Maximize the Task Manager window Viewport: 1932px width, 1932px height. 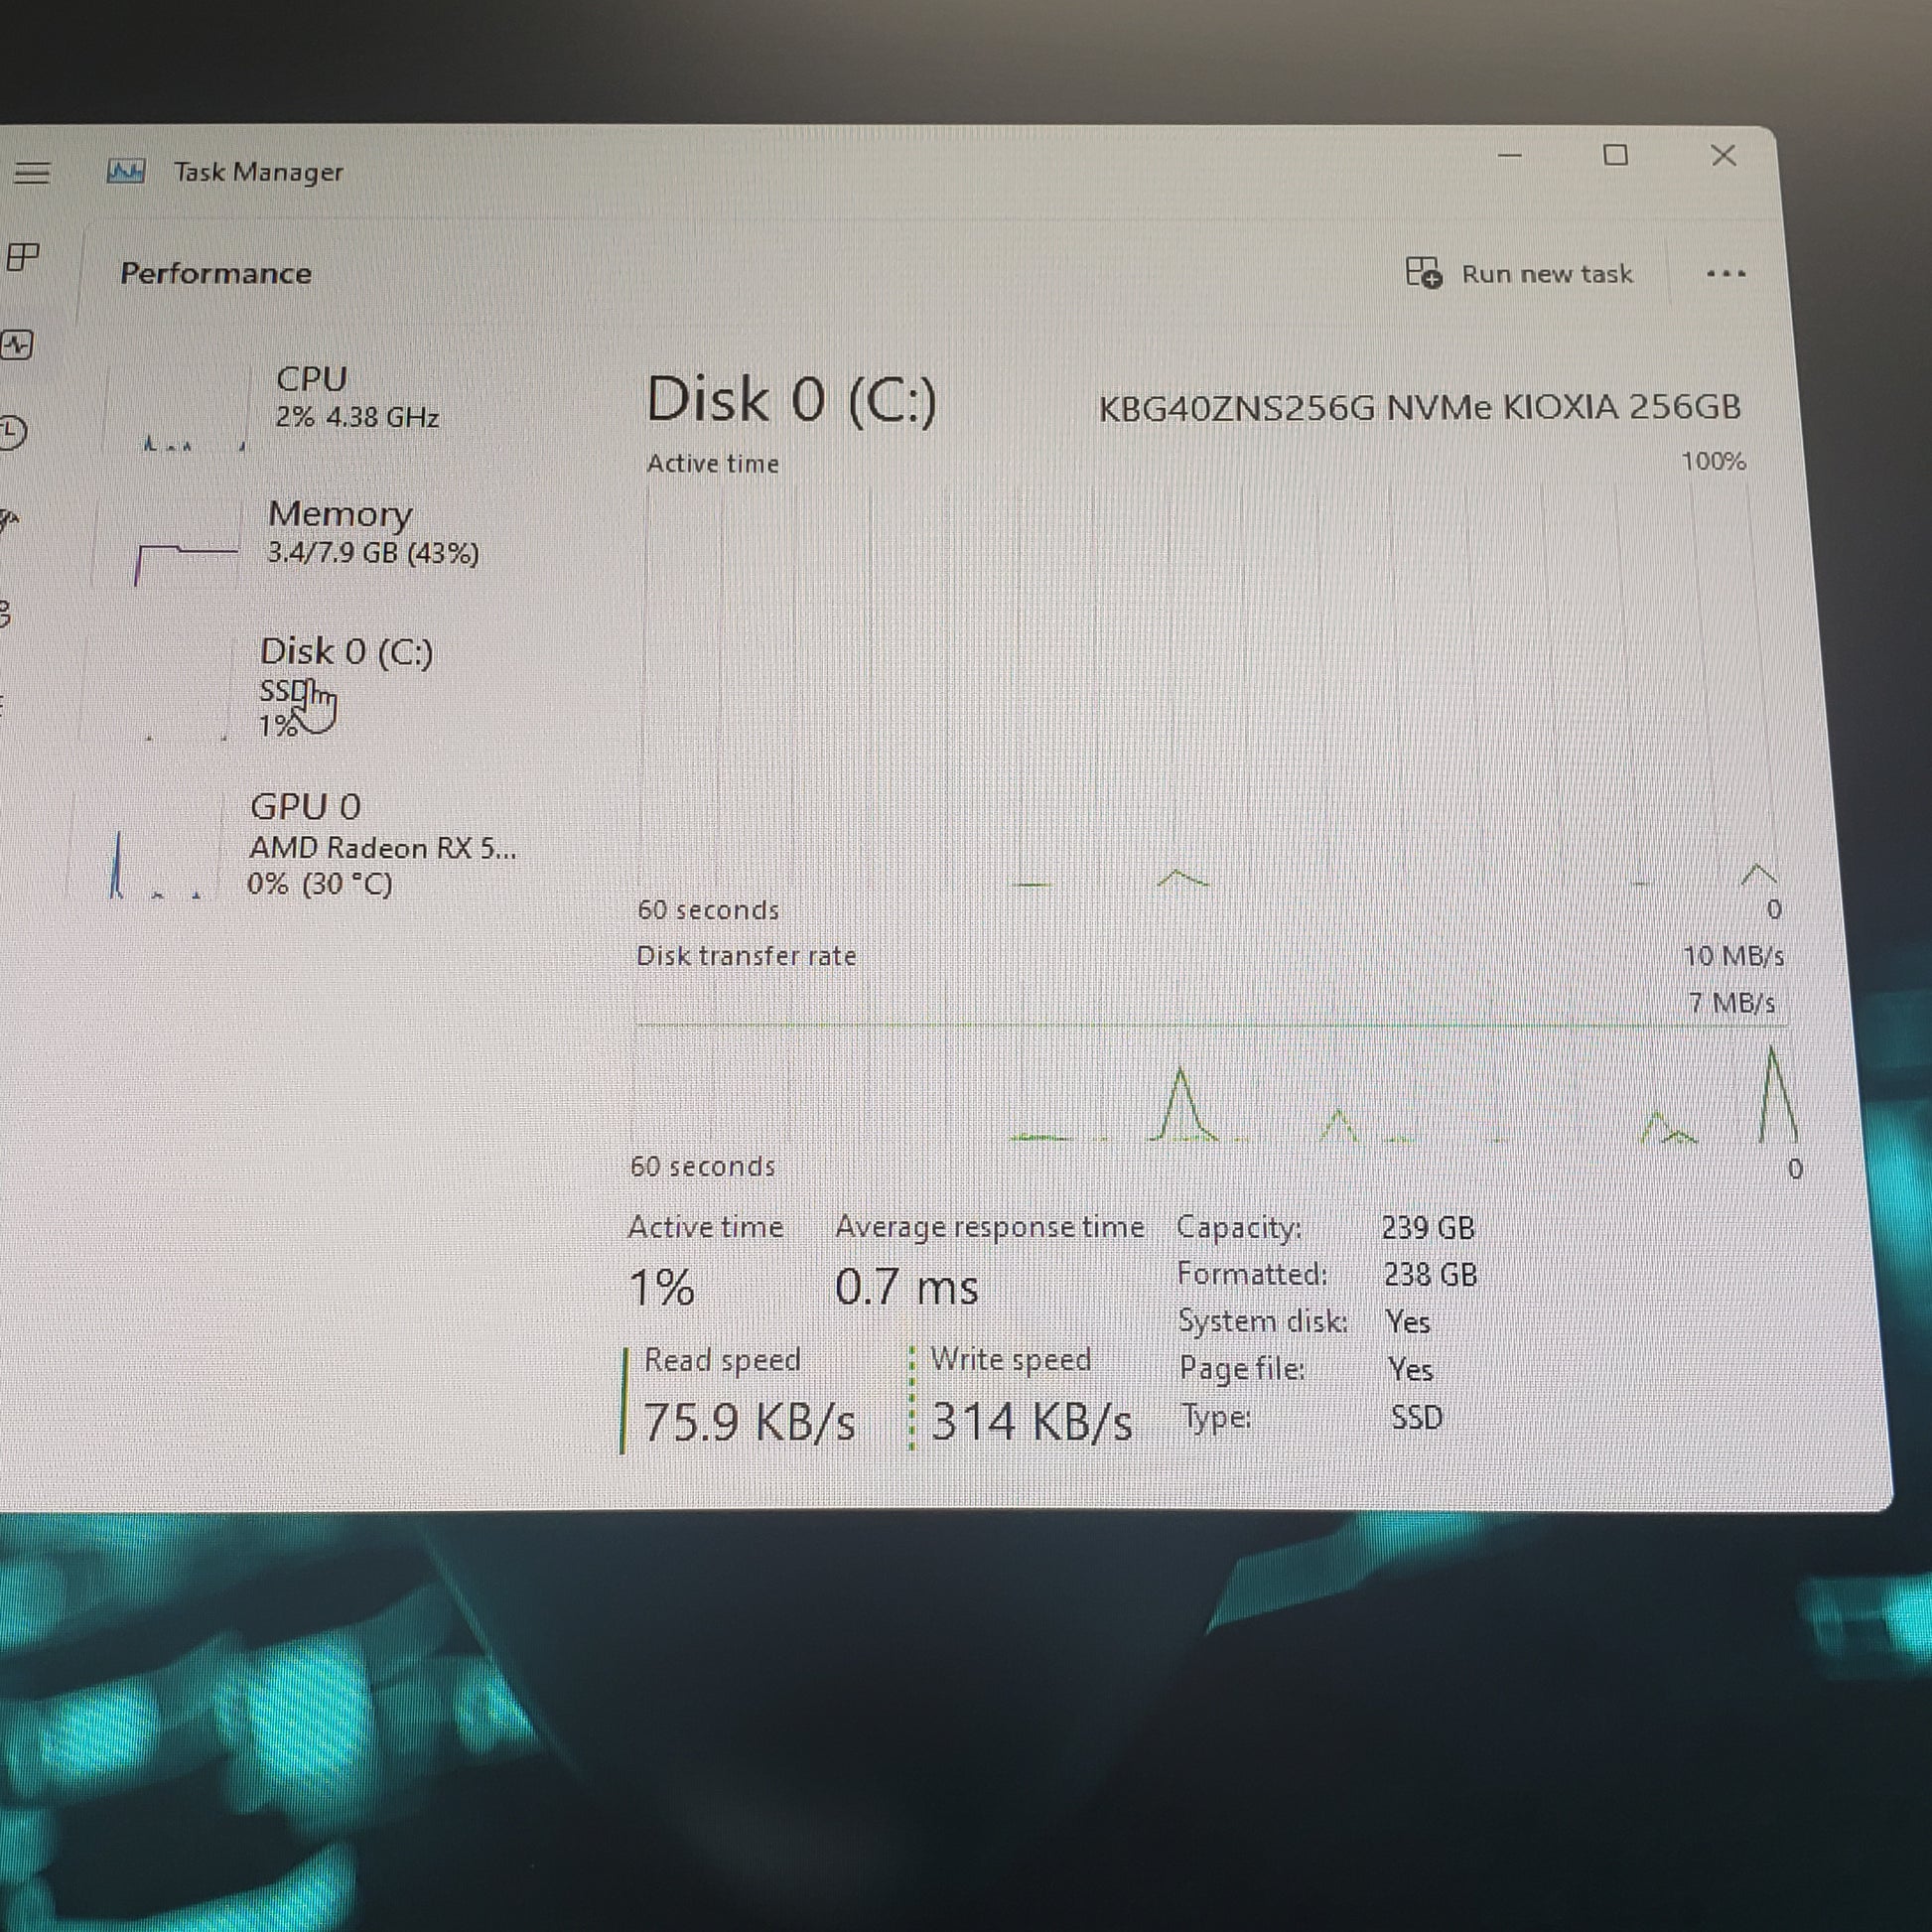click(1615, 155)
